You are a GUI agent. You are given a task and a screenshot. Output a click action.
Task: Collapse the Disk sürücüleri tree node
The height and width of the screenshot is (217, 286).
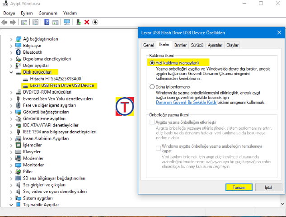[x=11, y=72]
